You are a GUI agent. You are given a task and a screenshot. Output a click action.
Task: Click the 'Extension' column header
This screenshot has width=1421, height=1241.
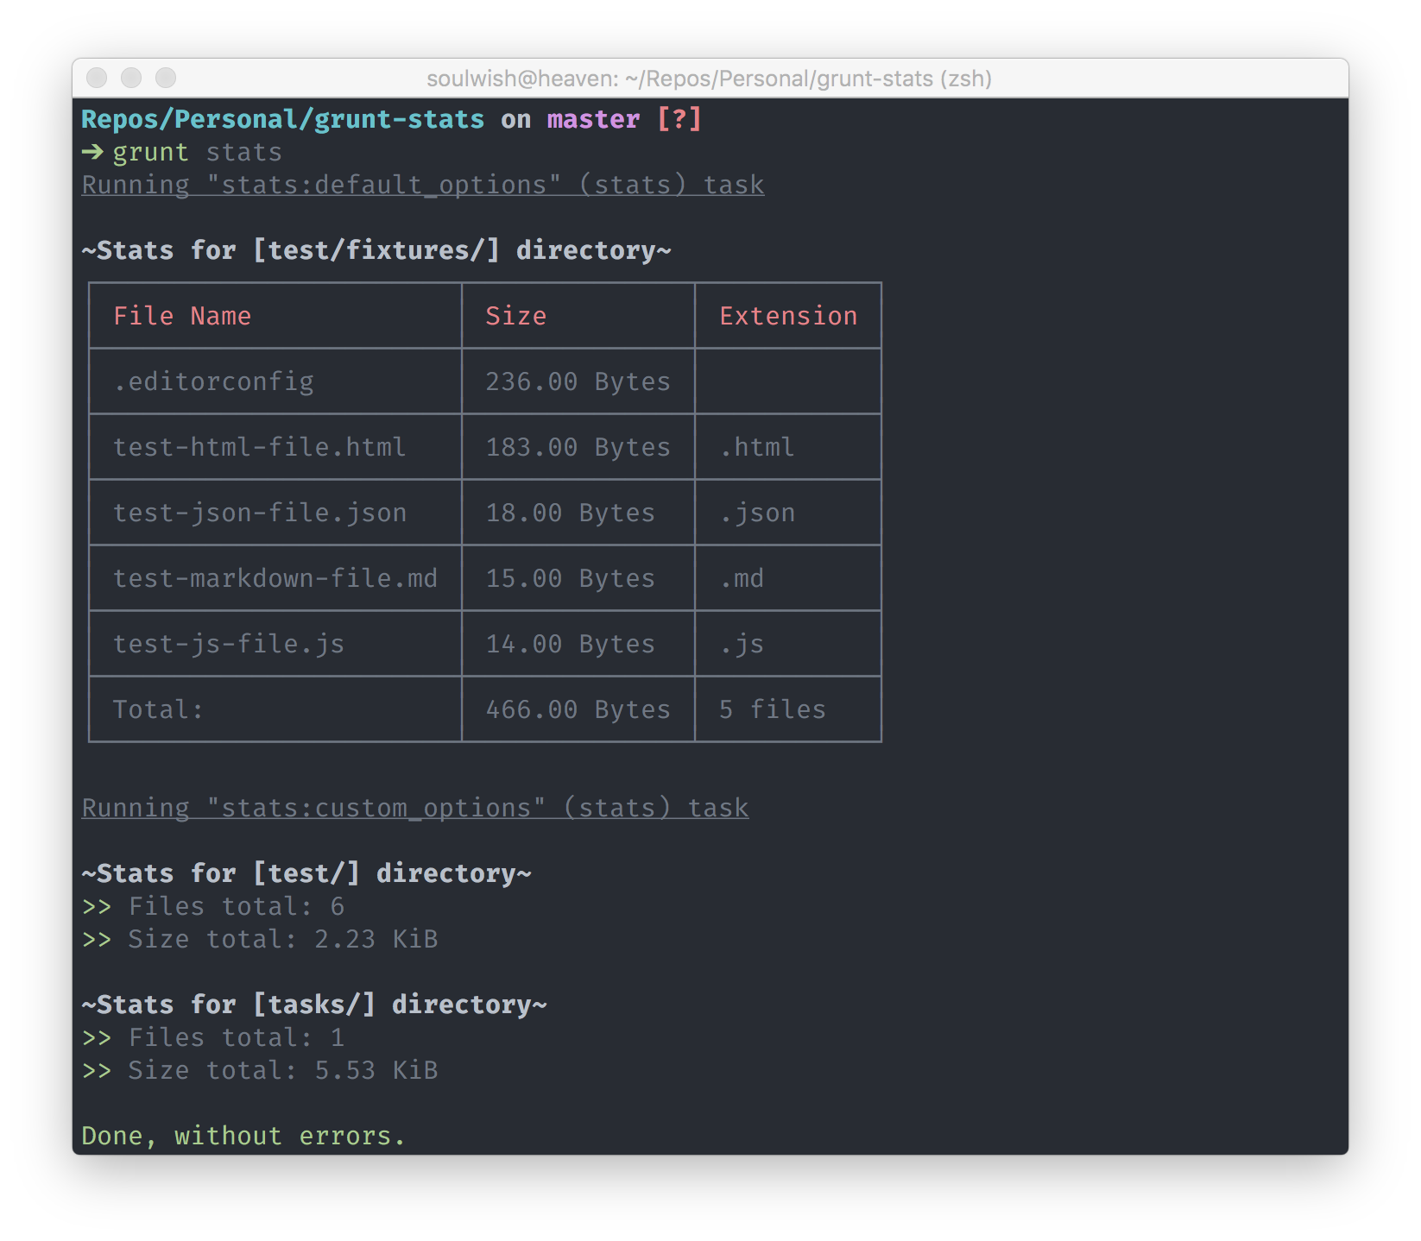coord(788,316)
